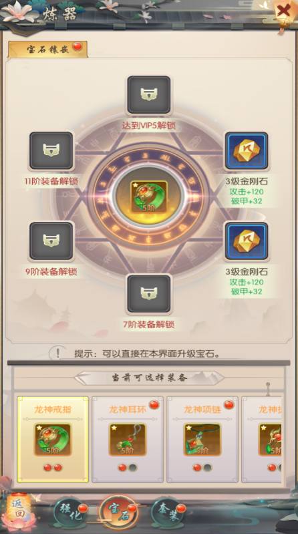Open the 强化 bottom tab

(71, 513)
